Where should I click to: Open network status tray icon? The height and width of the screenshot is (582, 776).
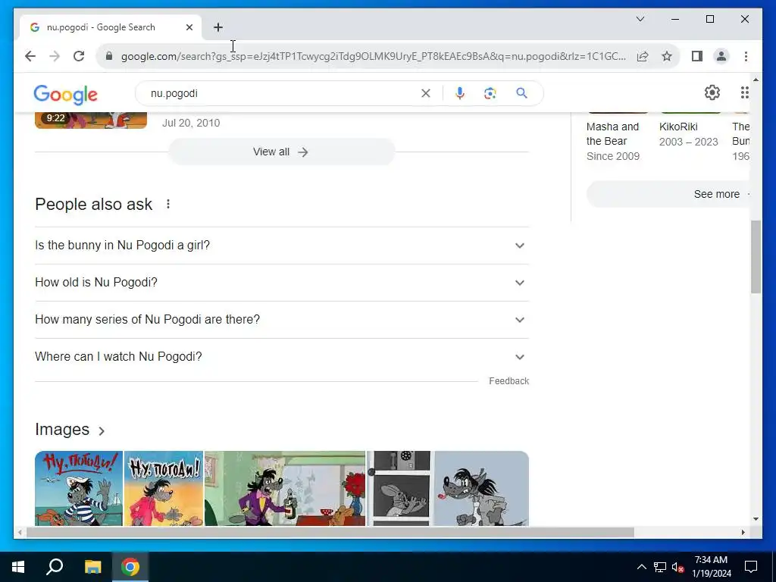tap(660, 567)
